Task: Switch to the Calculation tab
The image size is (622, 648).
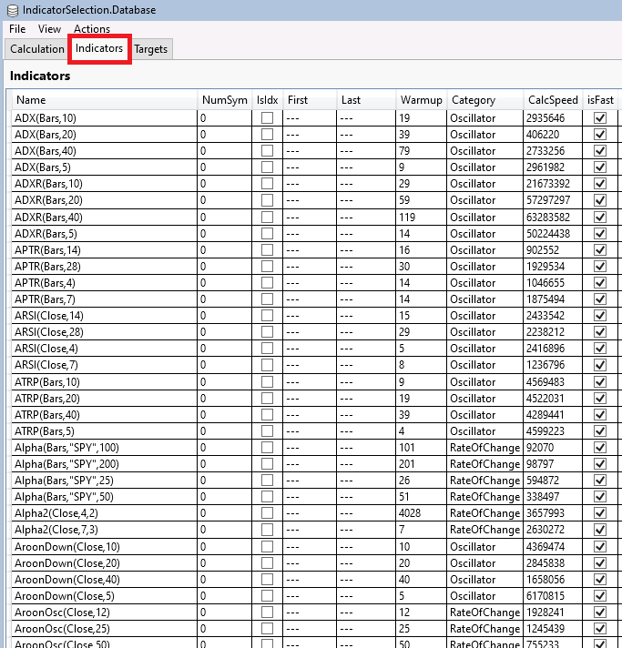Action: (37, 49)
